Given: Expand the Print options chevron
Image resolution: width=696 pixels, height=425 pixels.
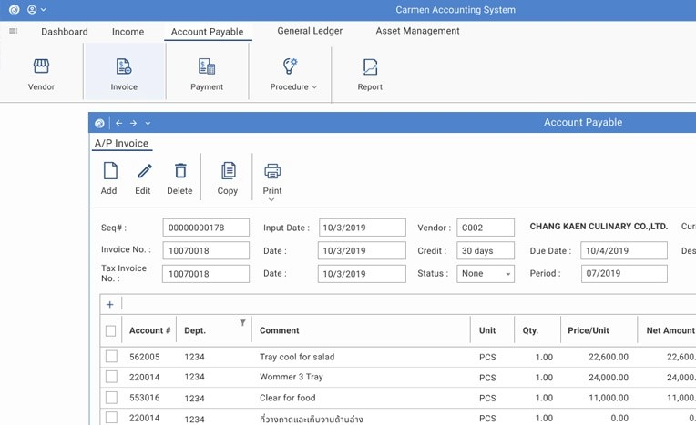Looking at the screenshot, I should (271, 200).
